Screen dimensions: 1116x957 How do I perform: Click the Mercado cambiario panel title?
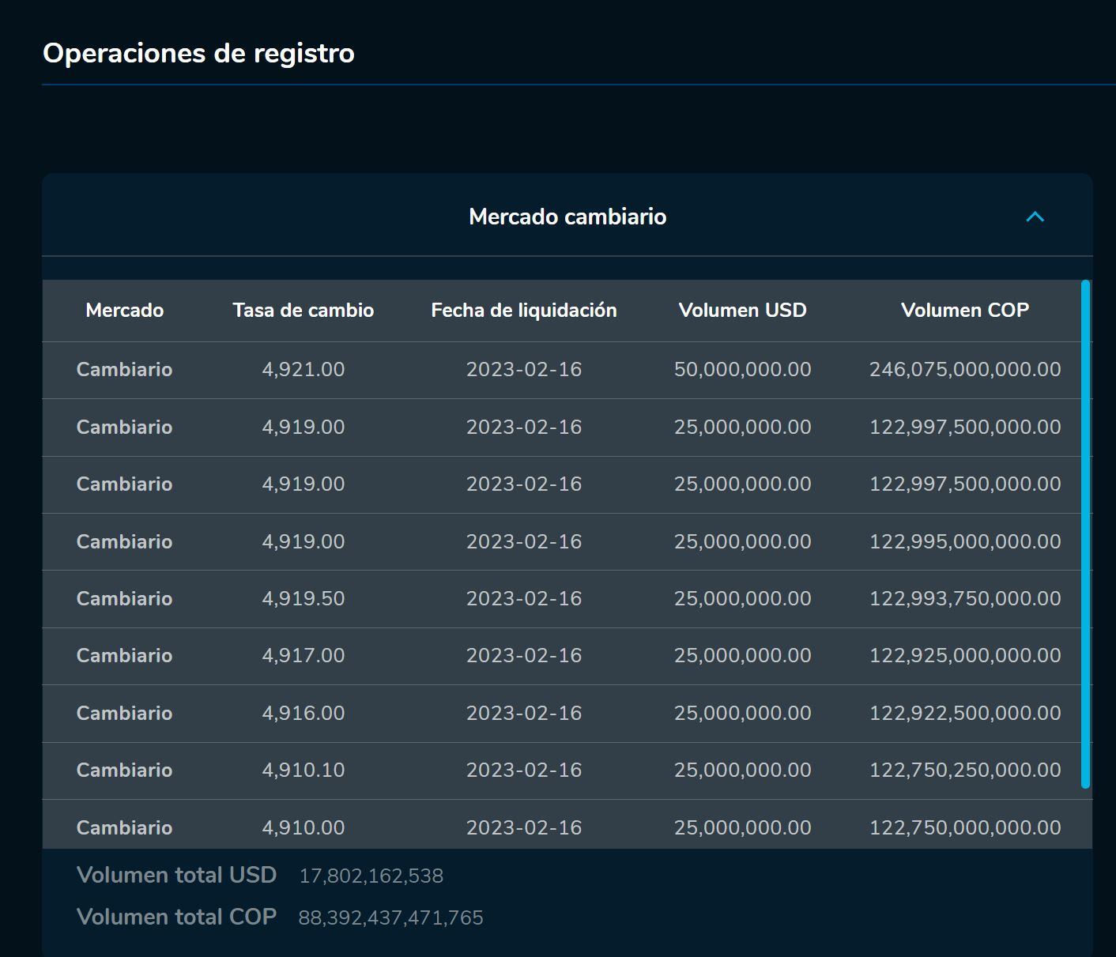click(567, 217)
